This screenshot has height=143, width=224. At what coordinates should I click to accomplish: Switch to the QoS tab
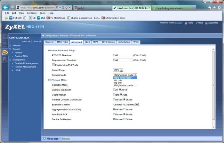[87, 42]
